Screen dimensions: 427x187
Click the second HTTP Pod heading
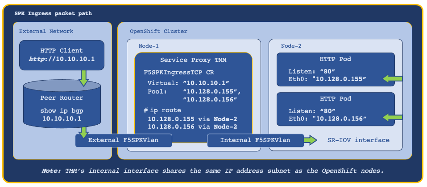(x=336, y=99)
